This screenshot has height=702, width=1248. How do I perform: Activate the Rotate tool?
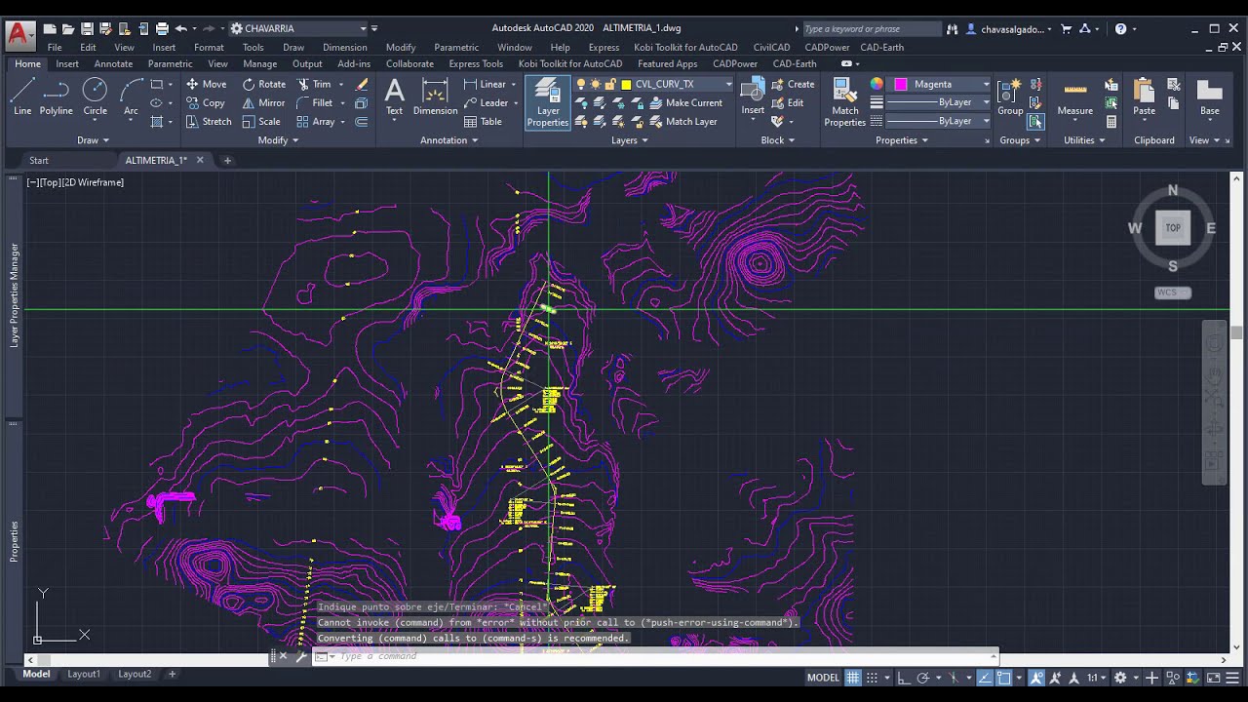(x=263, y=84)
